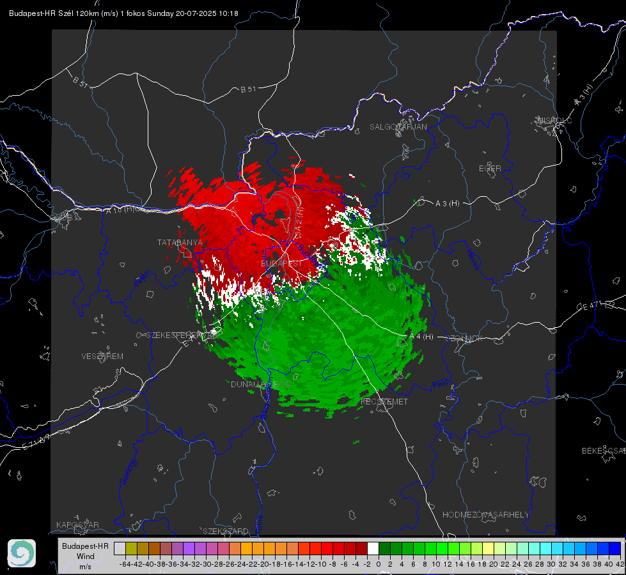Click the 'Budapest-HR Wind m/s' legend label

[x=85, y=556]
